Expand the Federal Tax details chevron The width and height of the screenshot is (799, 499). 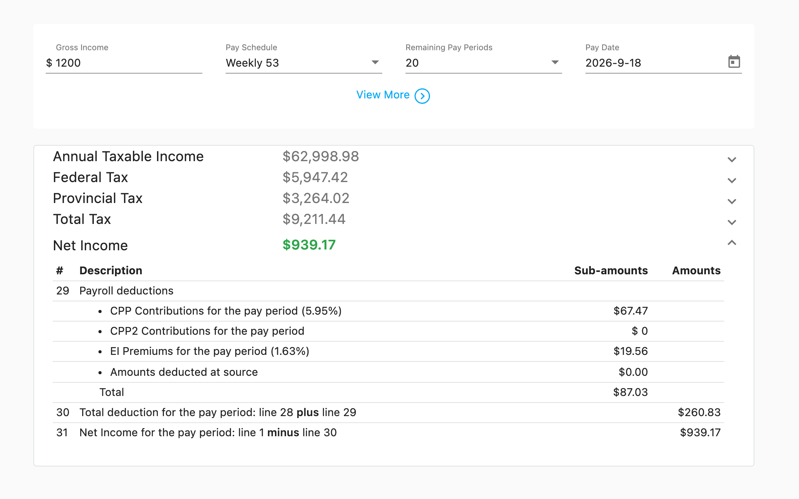click(732, 181)
